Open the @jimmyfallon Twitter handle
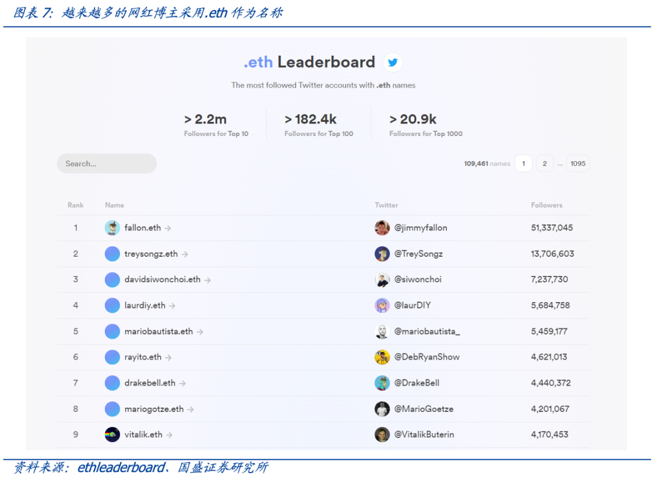 [x=420, y=228]
